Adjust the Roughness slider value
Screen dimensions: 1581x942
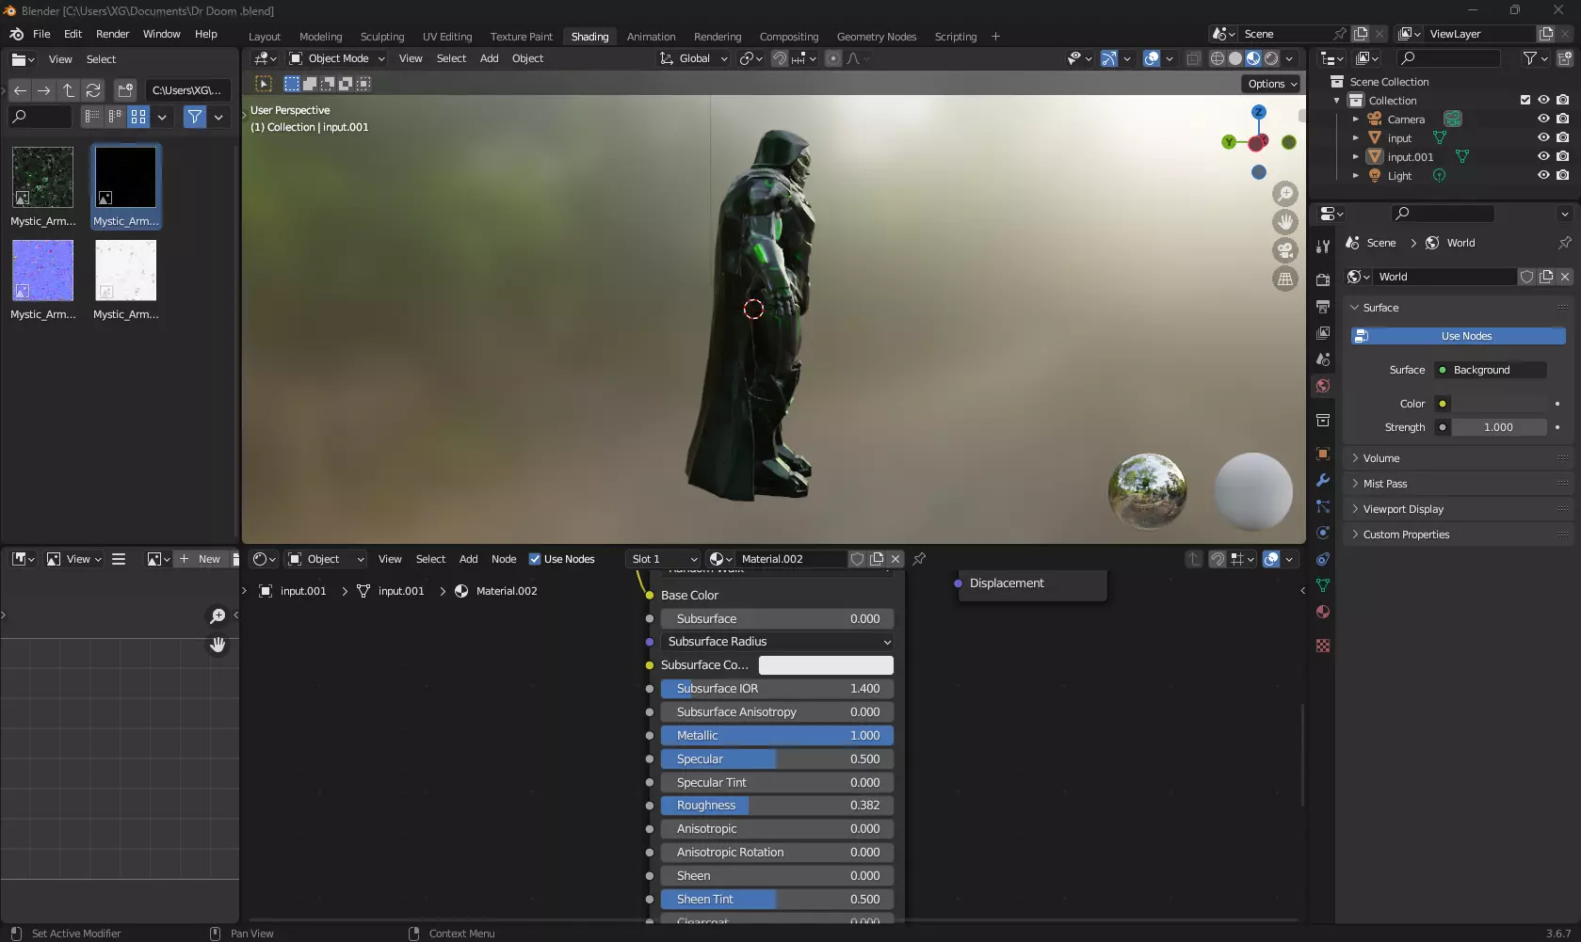coord(777,806)
